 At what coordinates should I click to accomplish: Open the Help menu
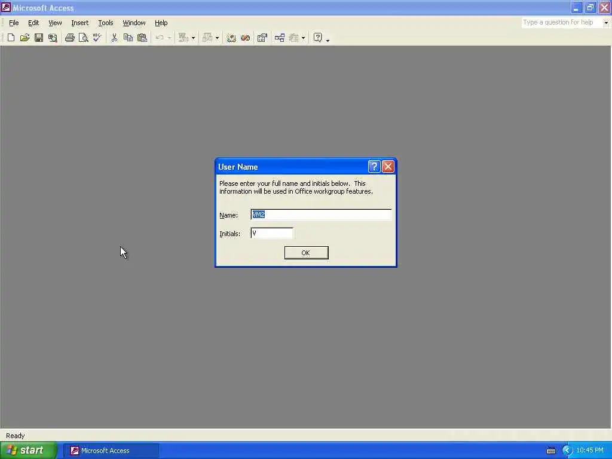coord(161,23)
